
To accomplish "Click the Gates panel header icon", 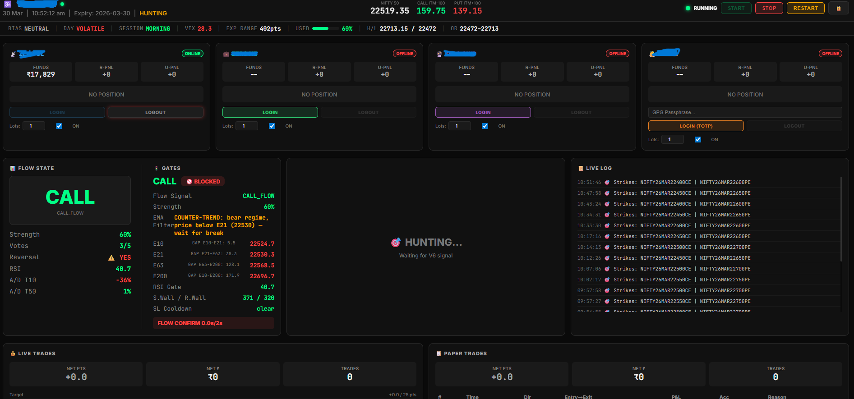I will point(157,168).
